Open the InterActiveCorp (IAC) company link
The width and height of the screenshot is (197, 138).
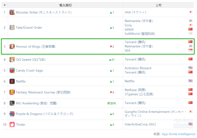pos(140,124)
